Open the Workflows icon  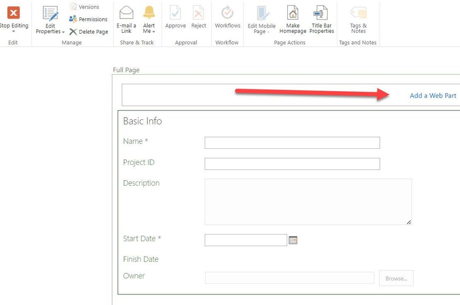coord(227,12)
